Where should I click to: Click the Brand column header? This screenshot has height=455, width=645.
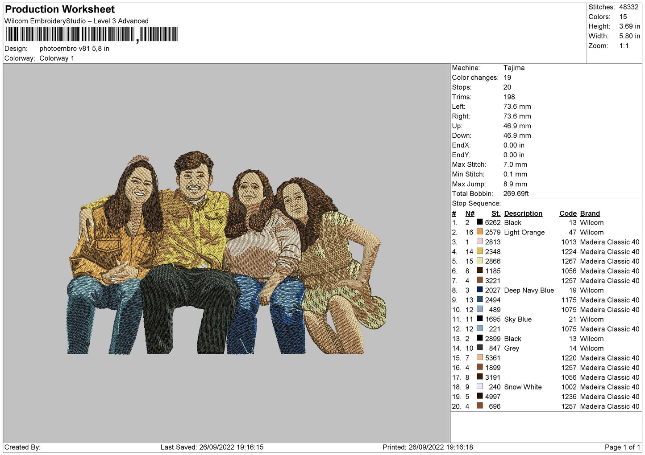[x=590, y=213]
